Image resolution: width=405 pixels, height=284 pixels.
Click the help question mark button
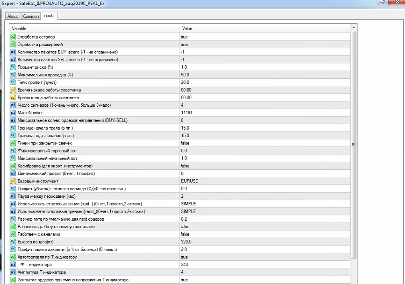tap(384, 2)
